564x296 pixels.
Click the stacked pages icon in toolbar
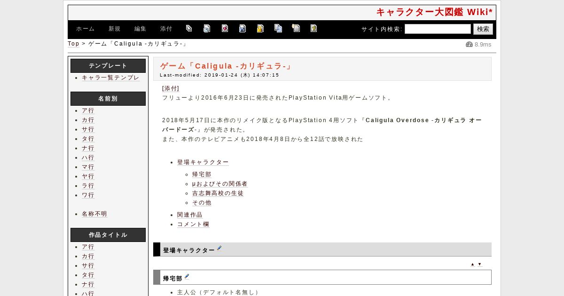coord(189,28)
